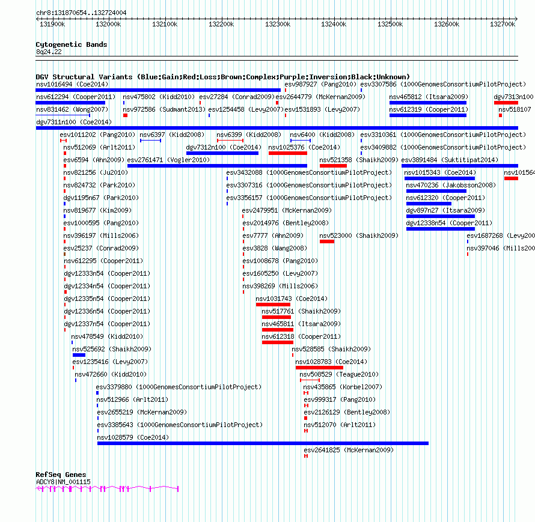Open nsv521358 (Shaikh2009) variant
This screenshot has height=522, width=535.
pyautogui.click(x=359, y=160)
